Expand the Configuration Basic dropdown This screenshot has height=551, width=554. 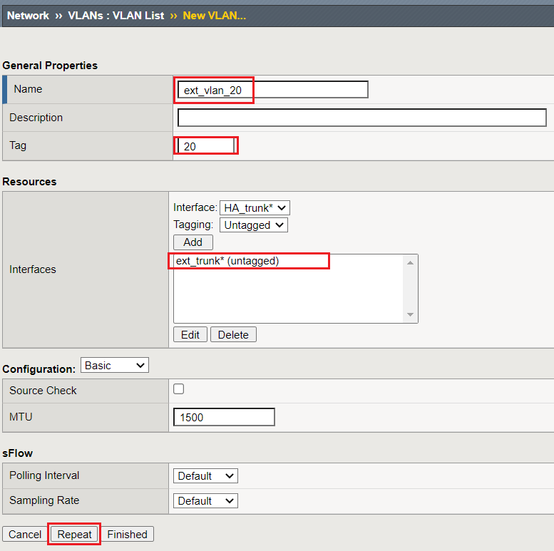pos(115,365)
